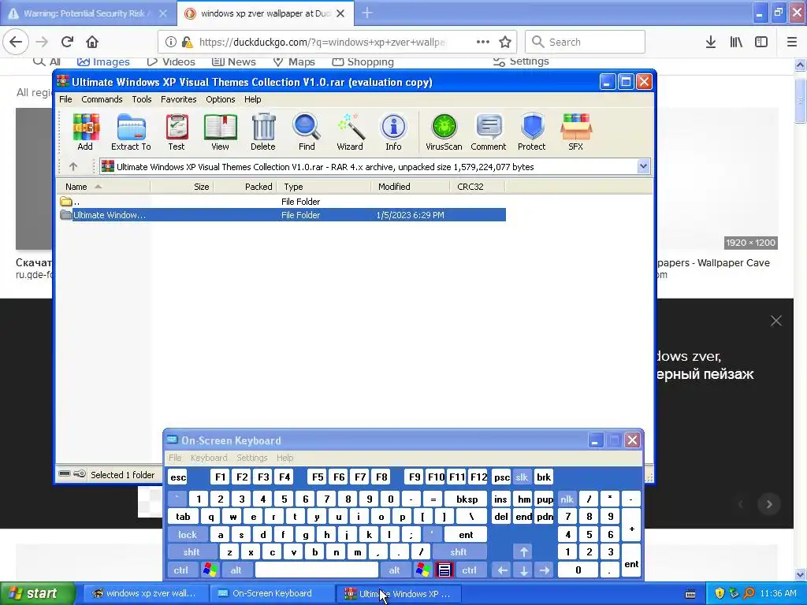Start VirusScan on the archive
This screenshot has height=605, width=807.
(x=444, y=132)
